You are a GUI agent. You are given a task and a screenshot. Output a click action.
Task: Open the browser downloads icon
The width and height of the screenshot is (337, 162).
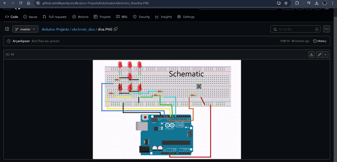[317, 3]
